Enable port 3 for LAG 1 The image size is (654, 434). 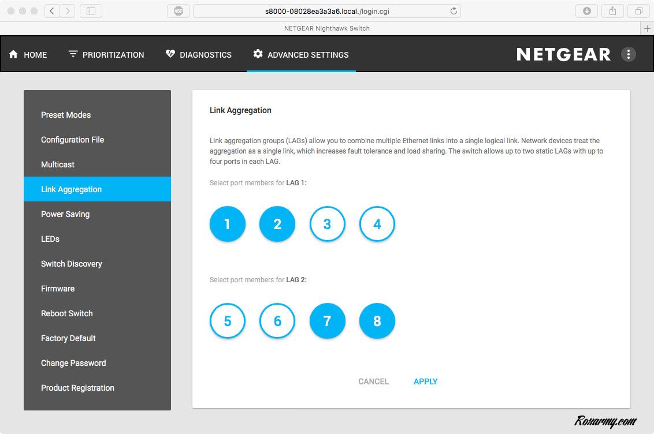click(327, 224)
